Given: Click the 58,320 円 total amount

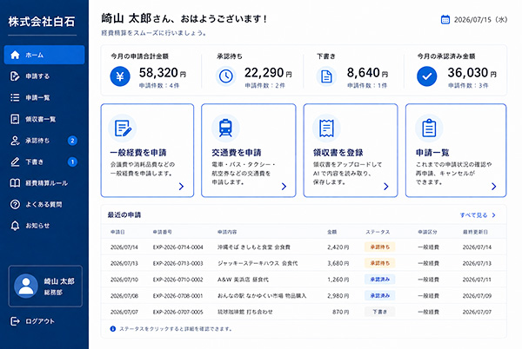Looking at the screenshot, I should coord(163,73).
